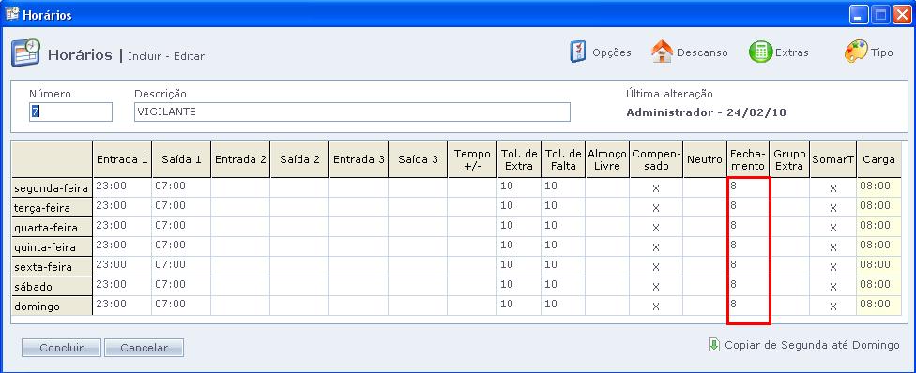Open the Extras calculator icon
The width and height of the screenshot is (916, 373).
(760, 52)
